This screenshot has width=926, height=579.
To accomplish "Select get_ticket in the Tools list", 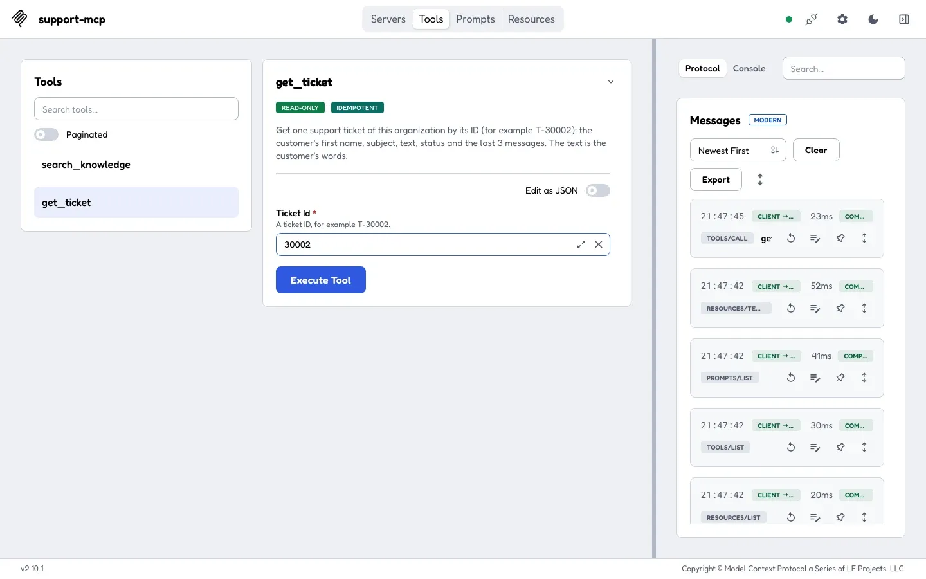I will pyautogui.click(x=136, y=203).
